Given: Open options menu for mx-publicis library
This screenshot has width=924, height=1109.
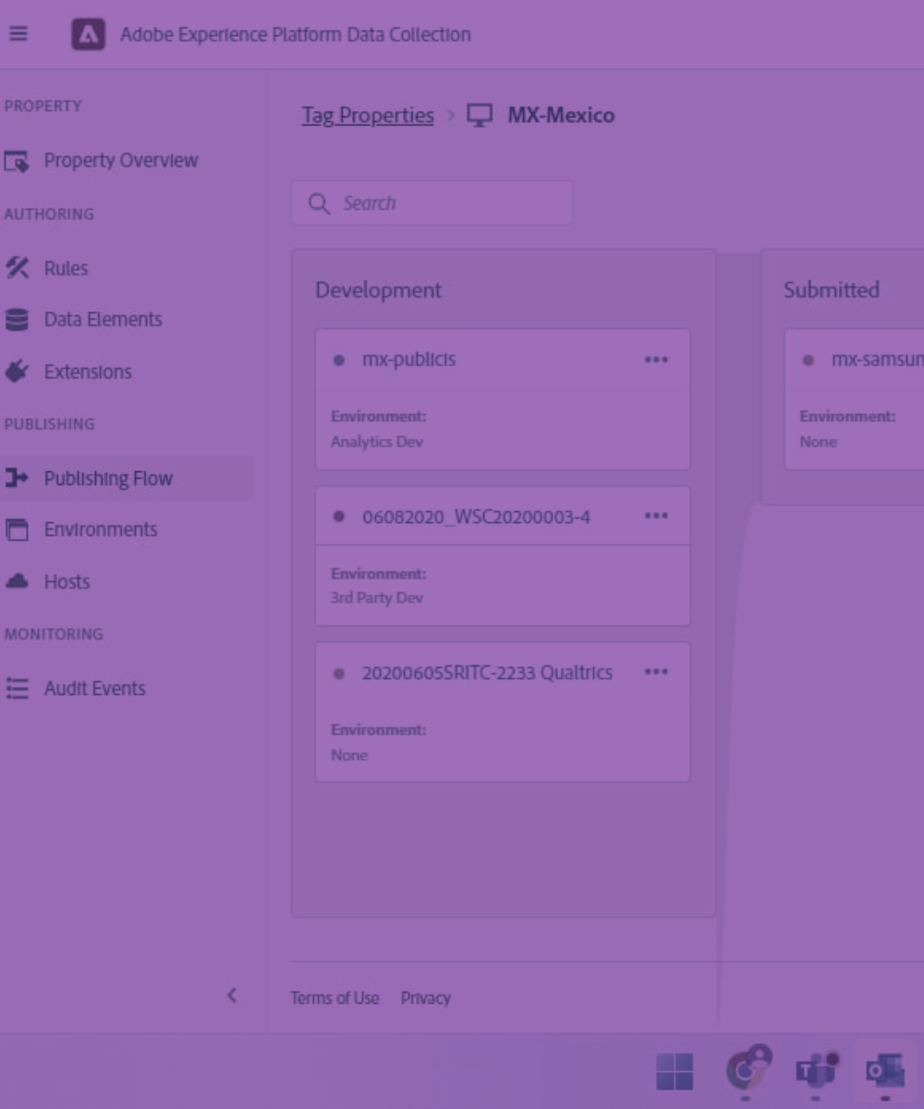Looking at the screenshot, I should (x=656, y=360).
